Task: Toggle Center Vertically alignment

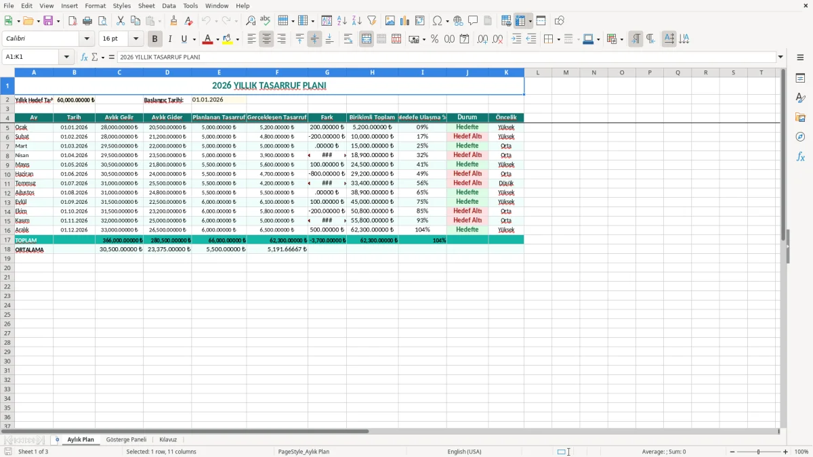Action: point(314,39)
